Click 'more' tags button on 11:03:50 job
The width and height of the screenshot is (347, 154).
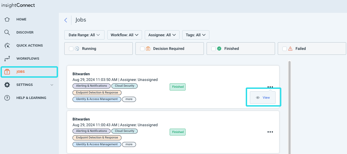point(129,99)
